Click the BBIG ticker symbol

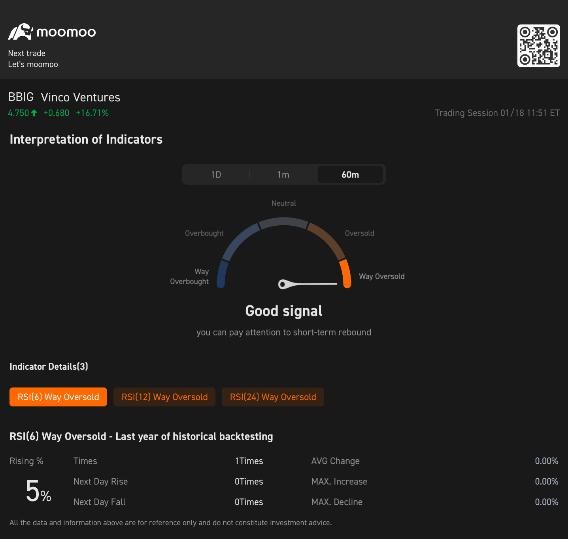click(21, 97)
